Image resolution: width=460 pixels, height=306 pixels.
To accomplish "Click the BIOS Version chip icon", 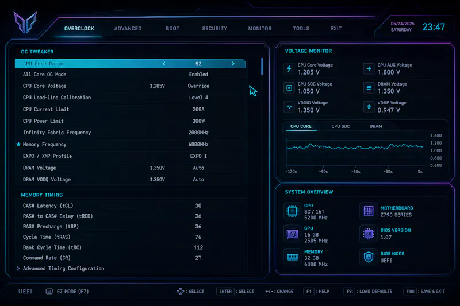I will tap(369, 234).
